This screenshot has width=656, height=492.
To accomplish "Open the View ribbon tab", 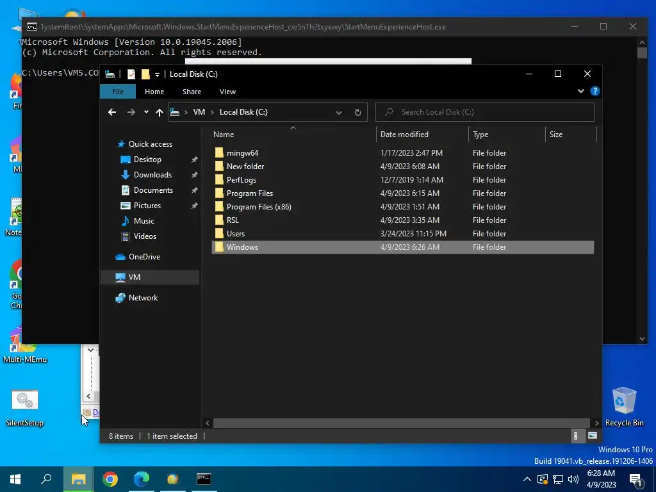I will pyautogui.click(x=227, y=92).
